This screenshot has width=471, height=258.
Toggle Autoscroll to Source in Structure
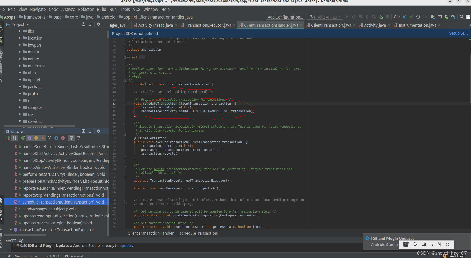pyautogui.click(x=71, y=138)
